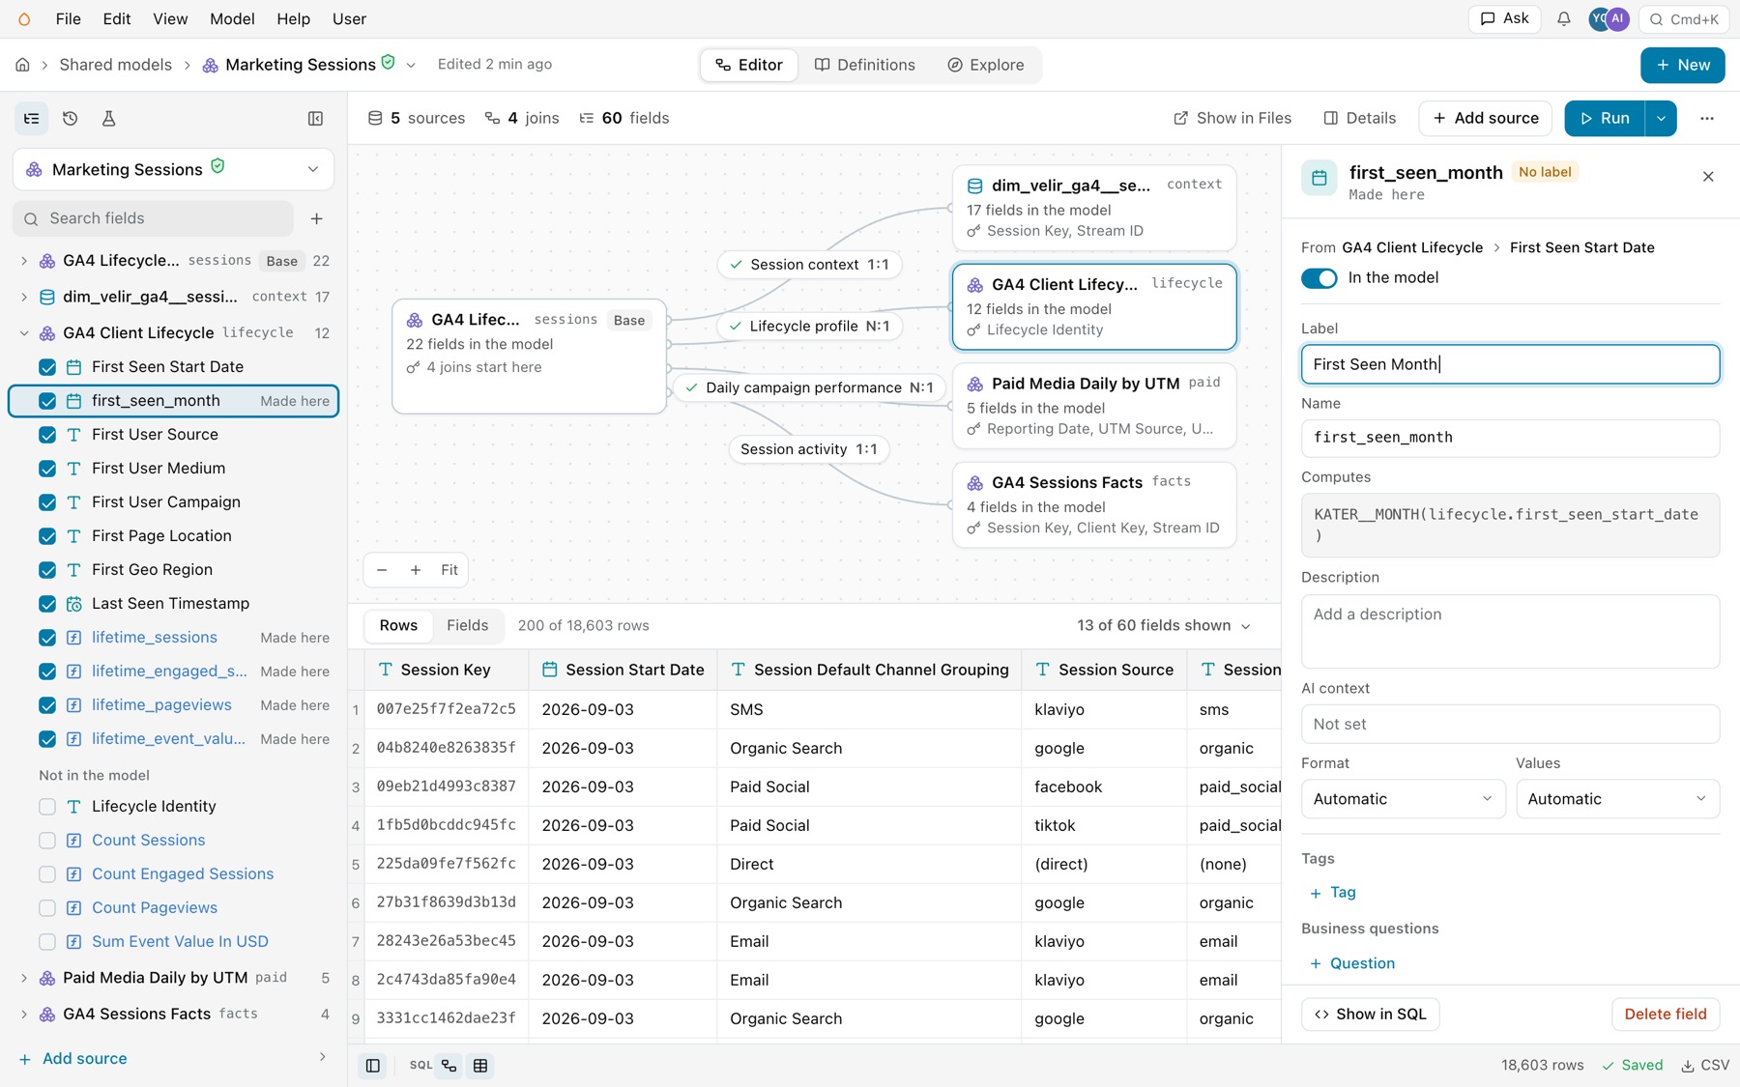Toggle the bottom-left side panel icon
The image size is (1740, 1087).
pos(373,1065)
